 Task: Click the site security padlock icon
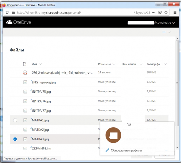click(13, 13)
